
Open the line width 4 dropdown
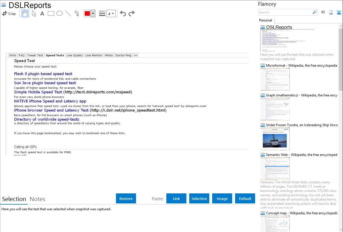click(x=111, y=13)
